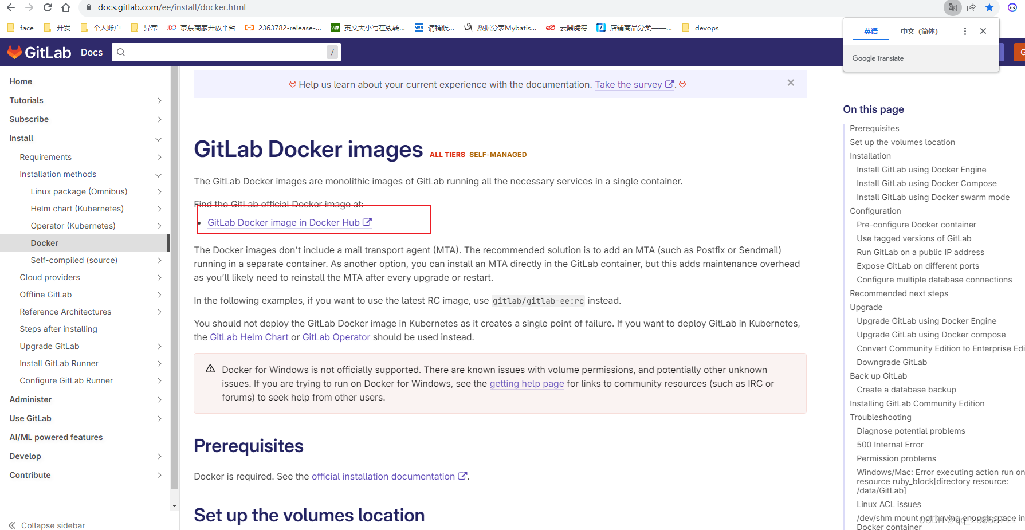Image resolution: width=1025 pixels, height=530 pixels.
Task: Jump to 500 Internal Error section
Action: pos(890,445)
